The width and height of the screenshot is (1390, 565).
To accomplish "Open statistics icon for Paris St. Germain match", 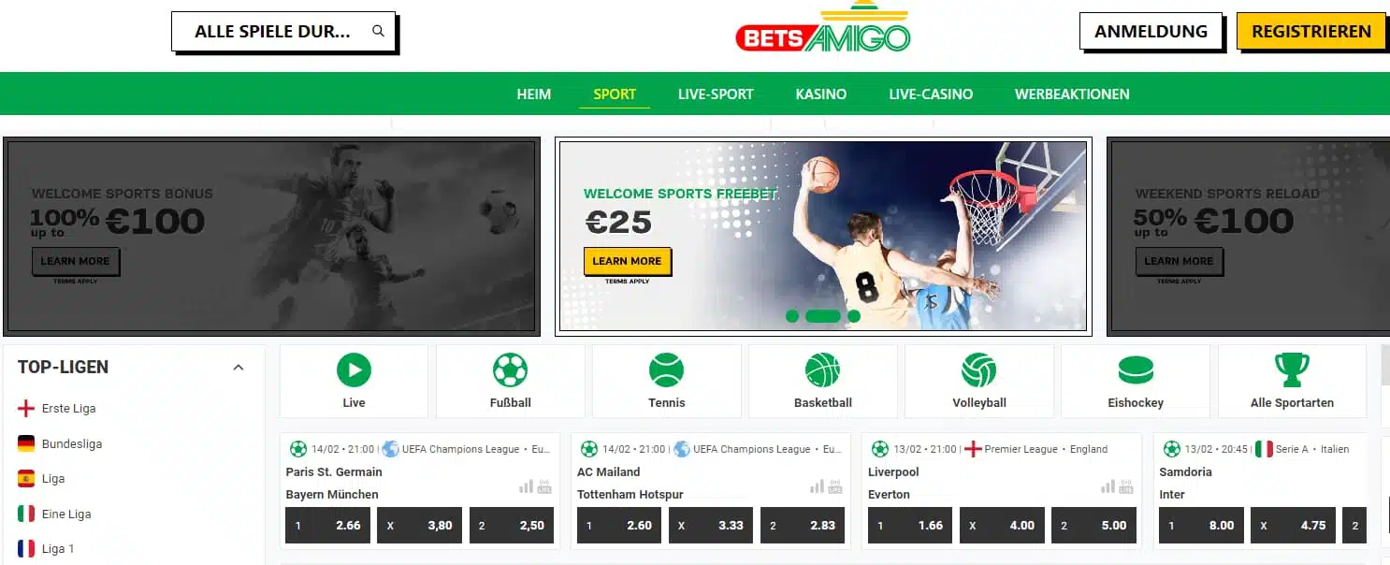I will coord(526,486).
